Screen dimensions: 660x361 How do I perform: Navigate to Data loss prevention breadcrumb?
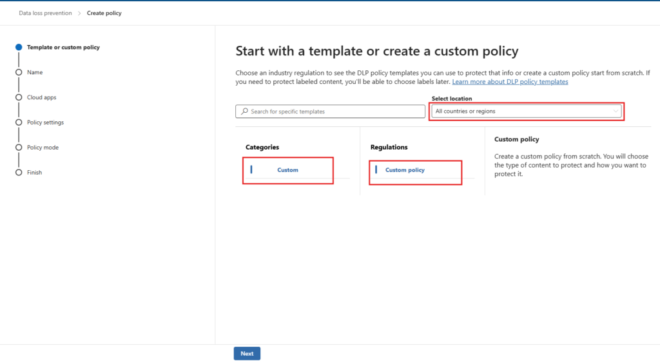(45, 13)
